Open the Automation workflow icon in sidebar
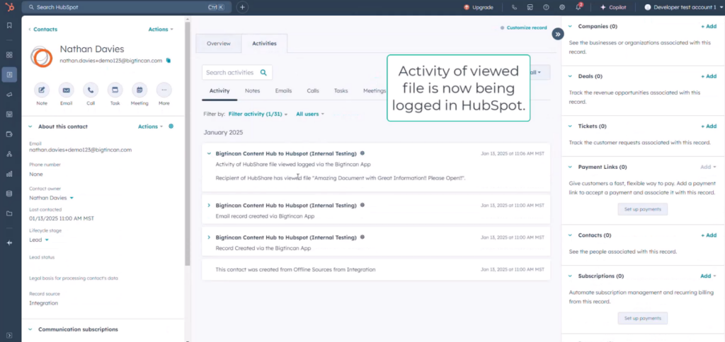The height and width of the screenshot is (342, 725). coord(9,154)
